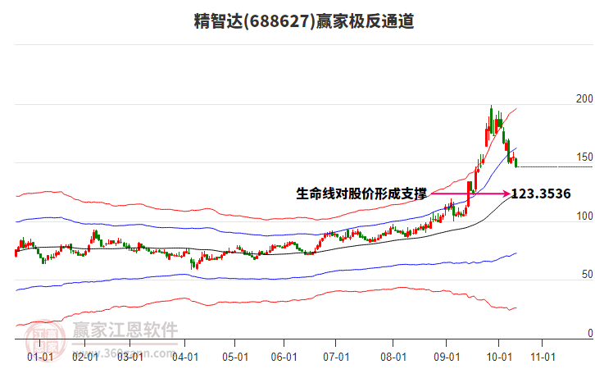Click the 123.3536 support price value
This screenshot has width=595, height=369.
(541, 194)
